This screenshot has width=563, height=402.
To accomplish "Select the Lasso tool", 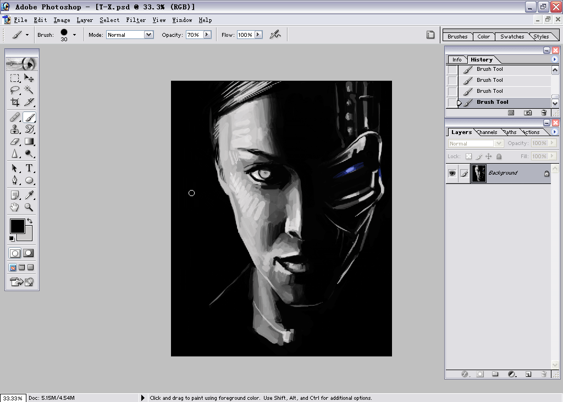I will [15, 90].
